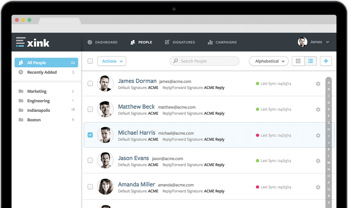Toggle the select-all checkbox
The height and width of the screenshot is (208, 348).
[x=90, y=61]
